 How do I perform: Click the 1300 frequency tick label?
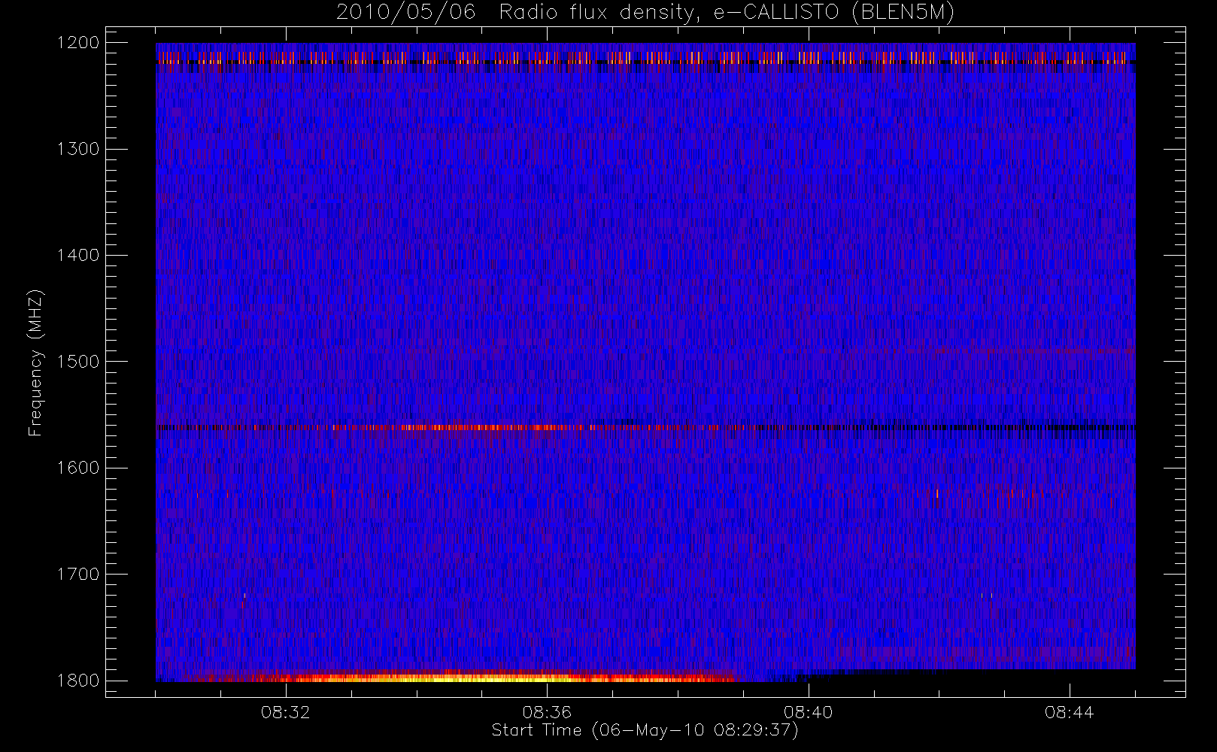coord(78,149)
